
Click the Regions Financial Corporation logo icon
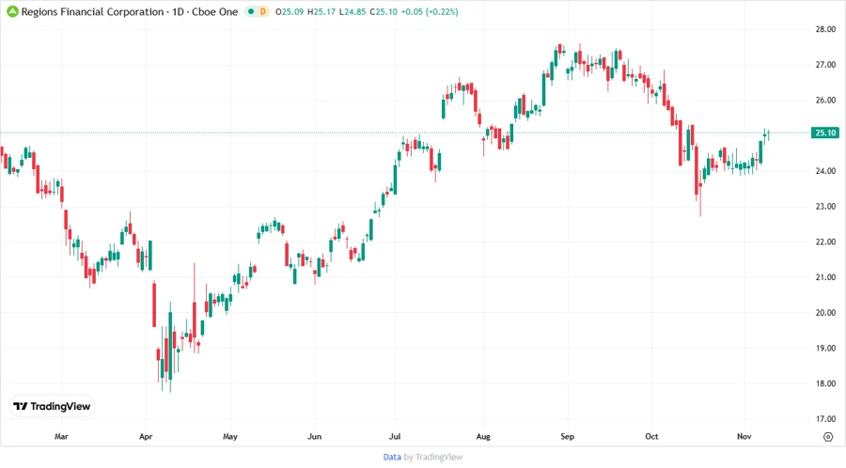12,11
